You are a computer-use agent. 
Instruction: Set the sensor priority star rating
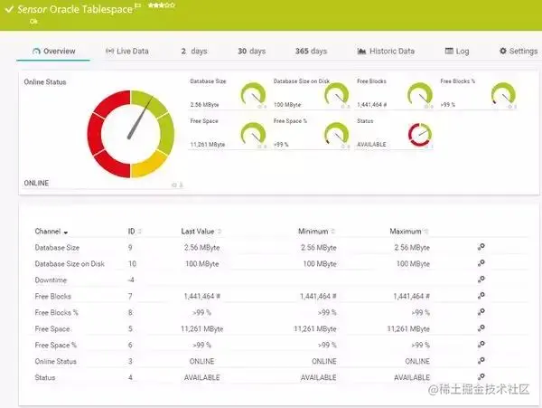click(x=162, y=5)
